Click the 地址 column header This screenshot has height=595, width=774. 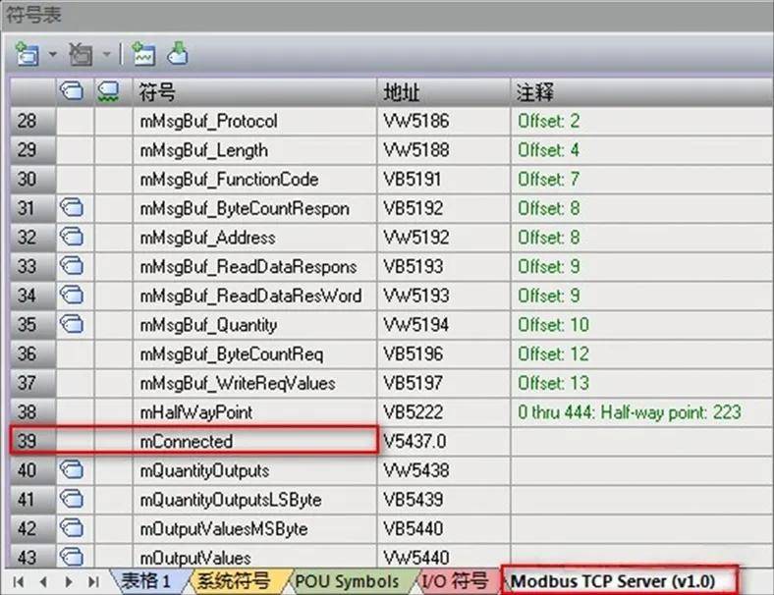(x=444, y=91)
